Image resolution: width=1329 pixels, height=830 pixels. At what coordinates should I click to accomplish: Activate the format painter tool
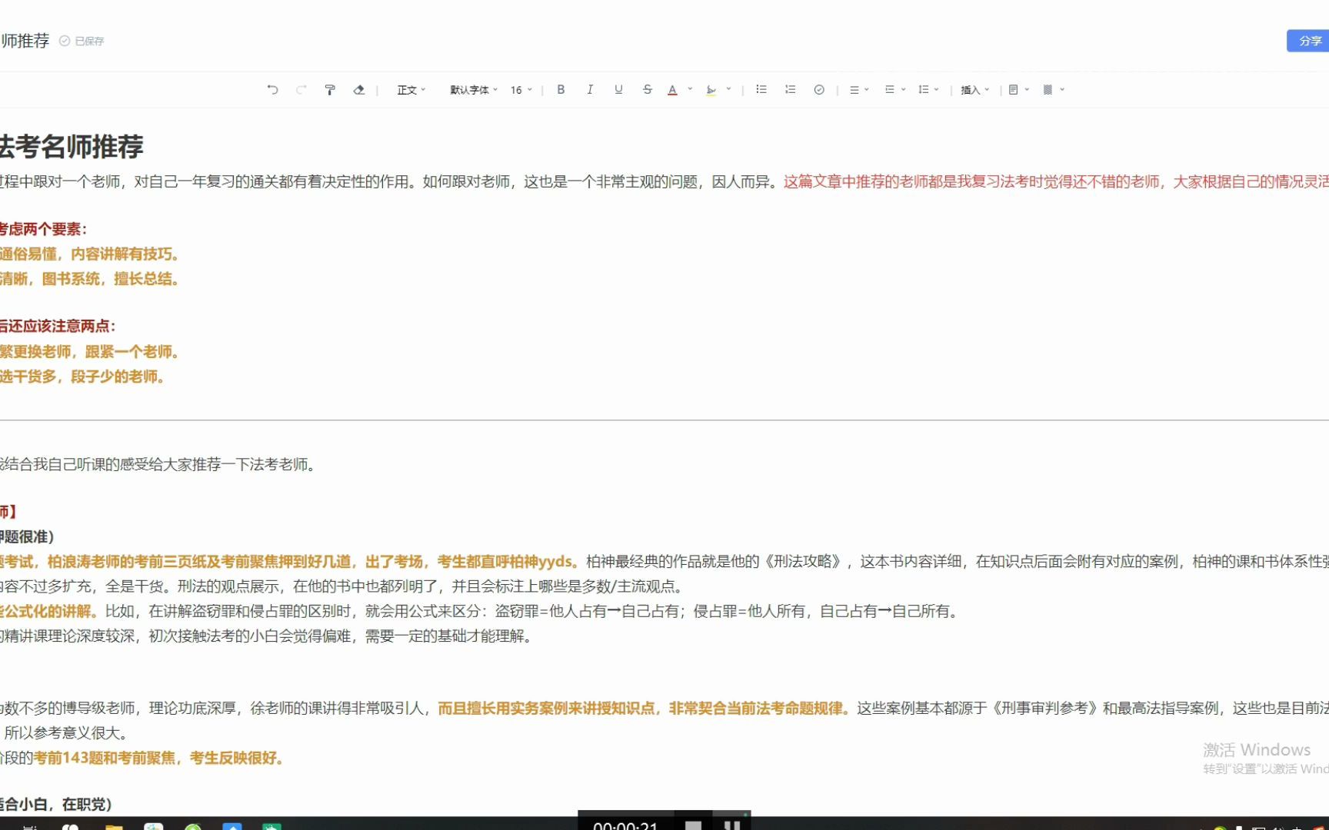pos(330,90)
